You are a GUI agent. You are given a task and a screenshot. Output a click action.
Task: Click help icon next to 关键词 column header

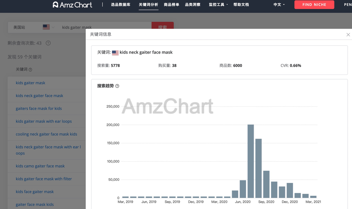click(x=30, y=70)
